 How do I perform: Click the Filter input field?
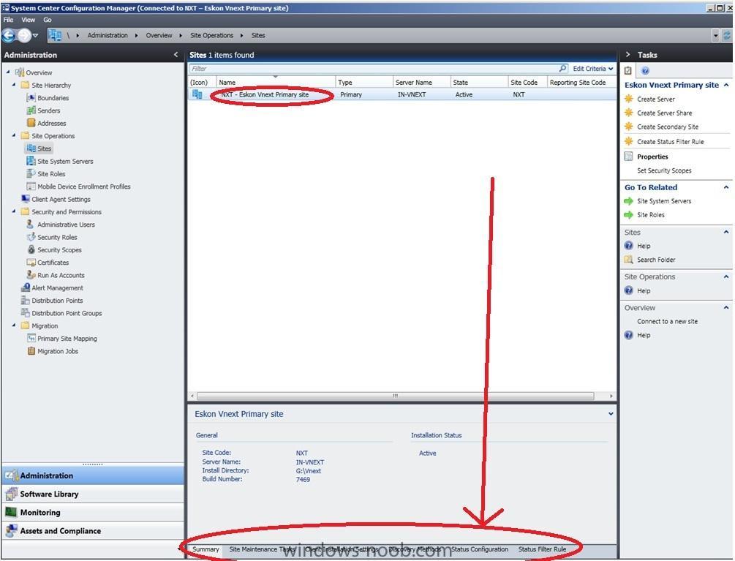pos(374,69)
